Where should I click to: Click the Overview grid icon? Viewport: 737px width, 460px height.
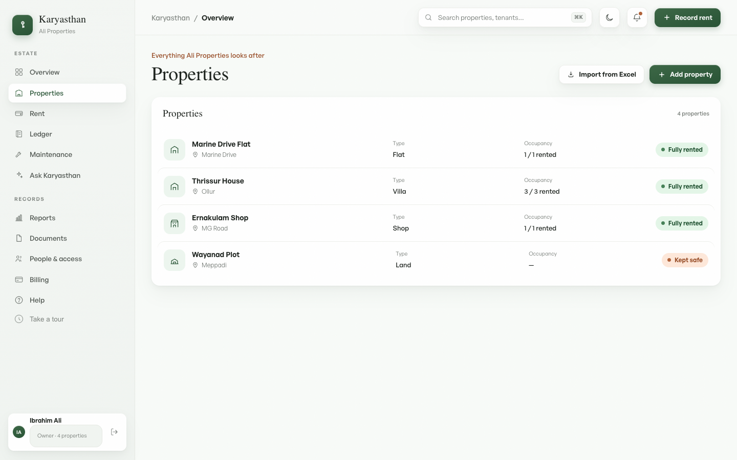click(x=19, y=72)
